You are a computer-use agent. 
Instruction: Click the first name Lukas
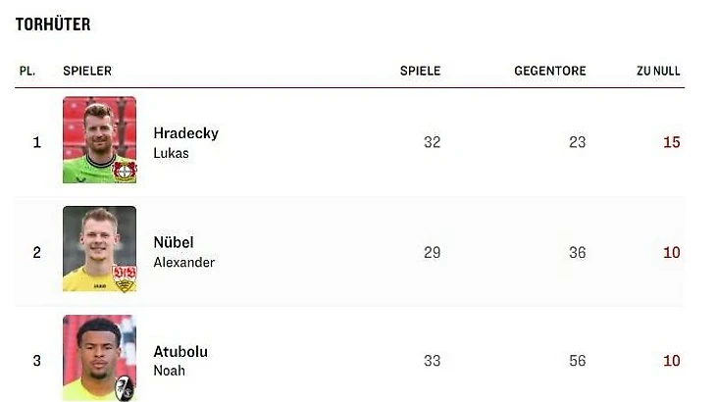[x=171, y=153]
